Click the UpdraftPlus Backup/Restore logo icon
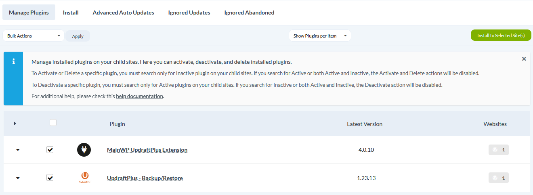 (x=84, y=178)
